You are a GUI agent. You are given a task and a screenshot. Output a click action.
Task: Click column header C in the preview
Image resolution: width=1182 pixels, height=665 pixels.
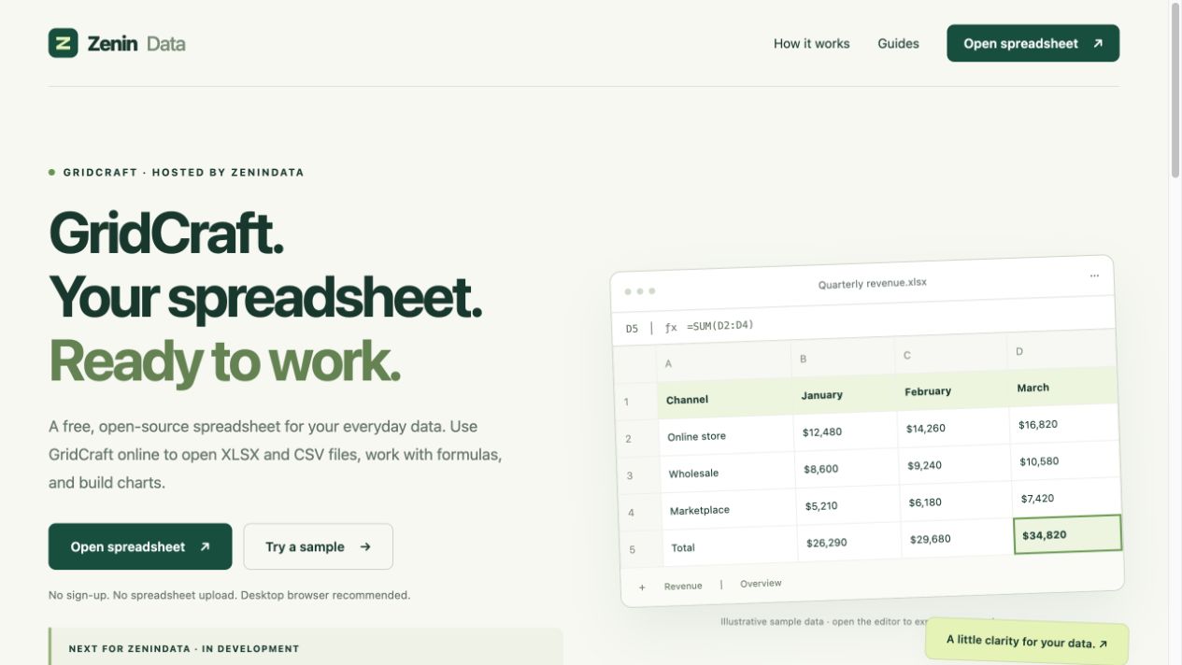(950, 355)
